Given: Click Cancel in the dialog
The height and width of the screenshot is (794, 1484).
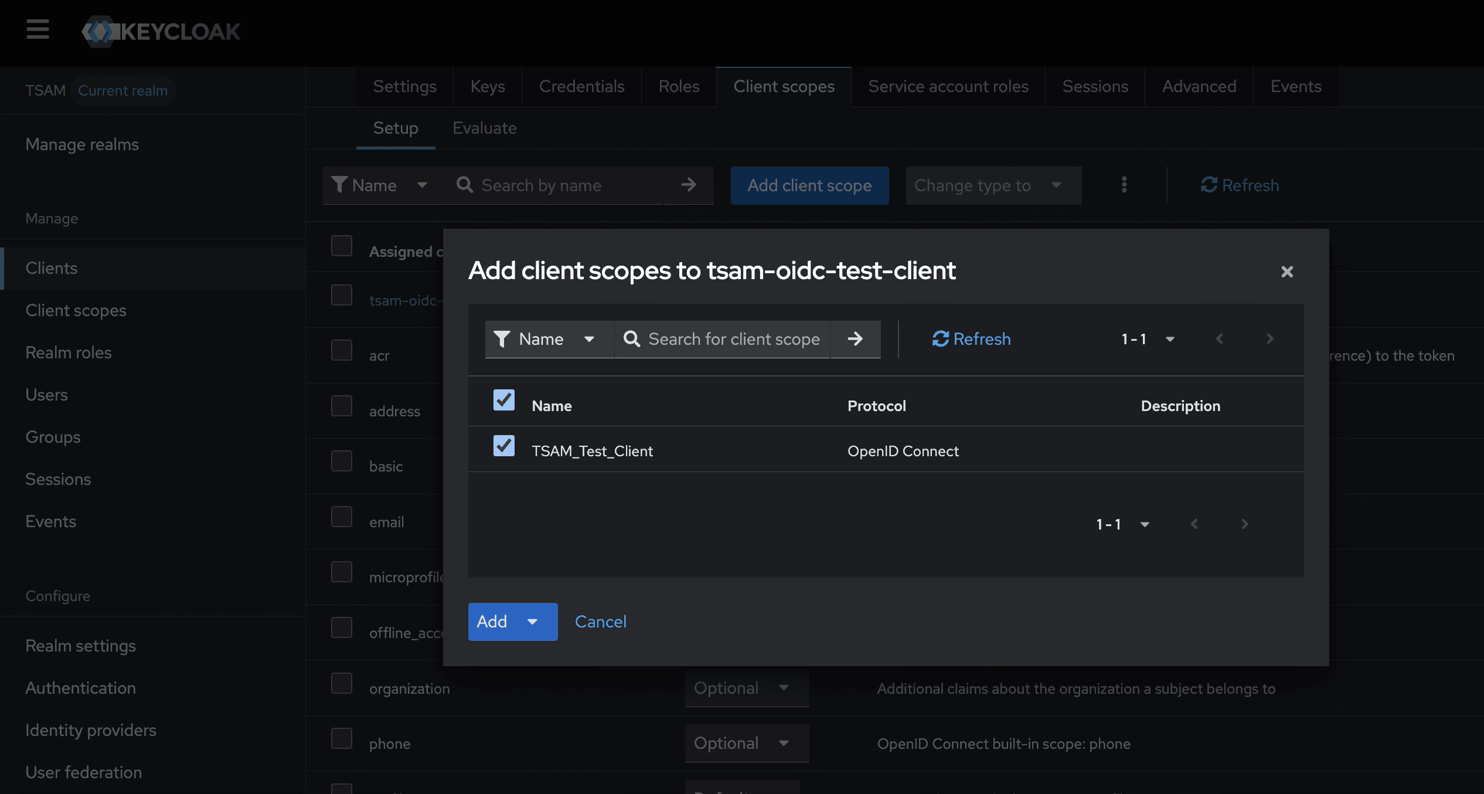Looking at the screenshot, I should [600, 622].
